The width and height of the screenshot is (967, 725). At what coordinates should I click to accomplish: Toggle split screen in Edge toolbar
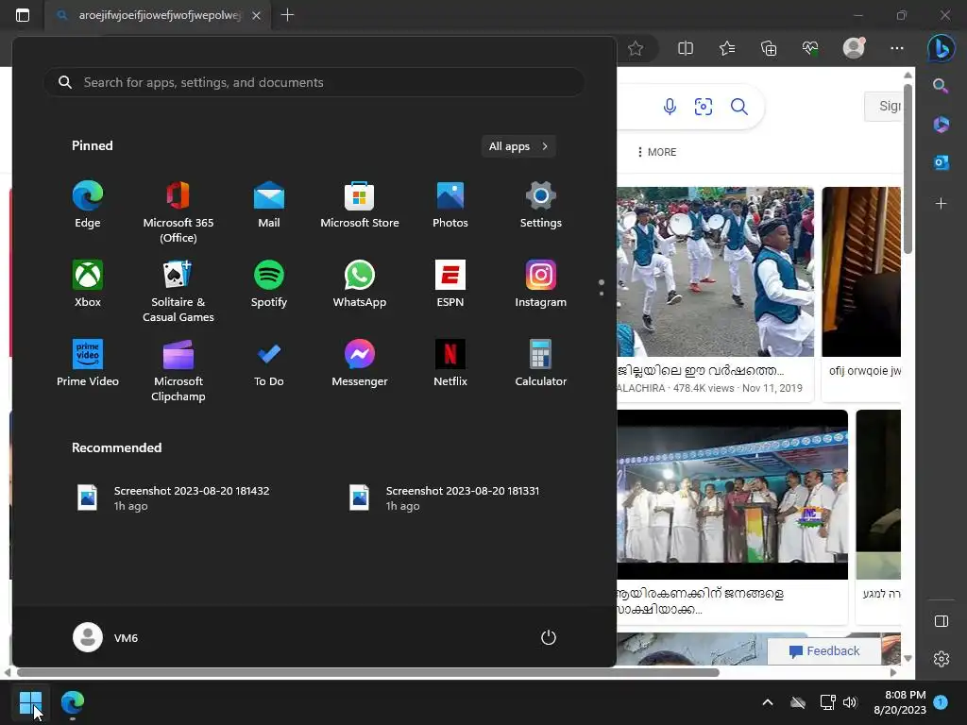click(686, 49)
